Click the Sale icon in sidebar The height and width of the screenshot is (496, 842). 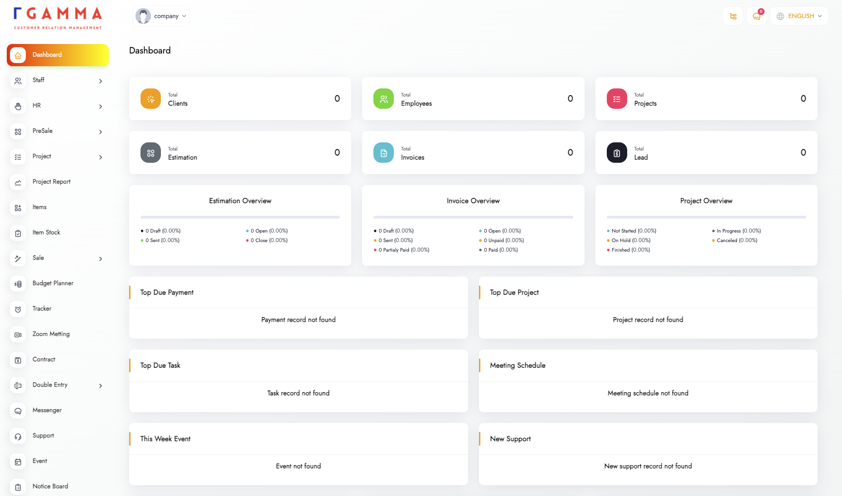pos(18,258)
